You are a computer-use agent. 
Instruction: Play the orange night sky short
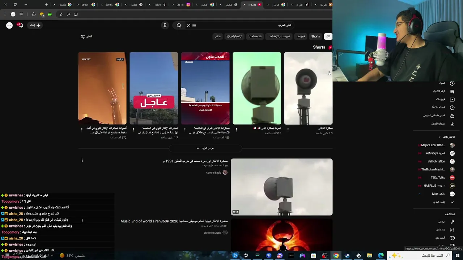coord(102,88)
